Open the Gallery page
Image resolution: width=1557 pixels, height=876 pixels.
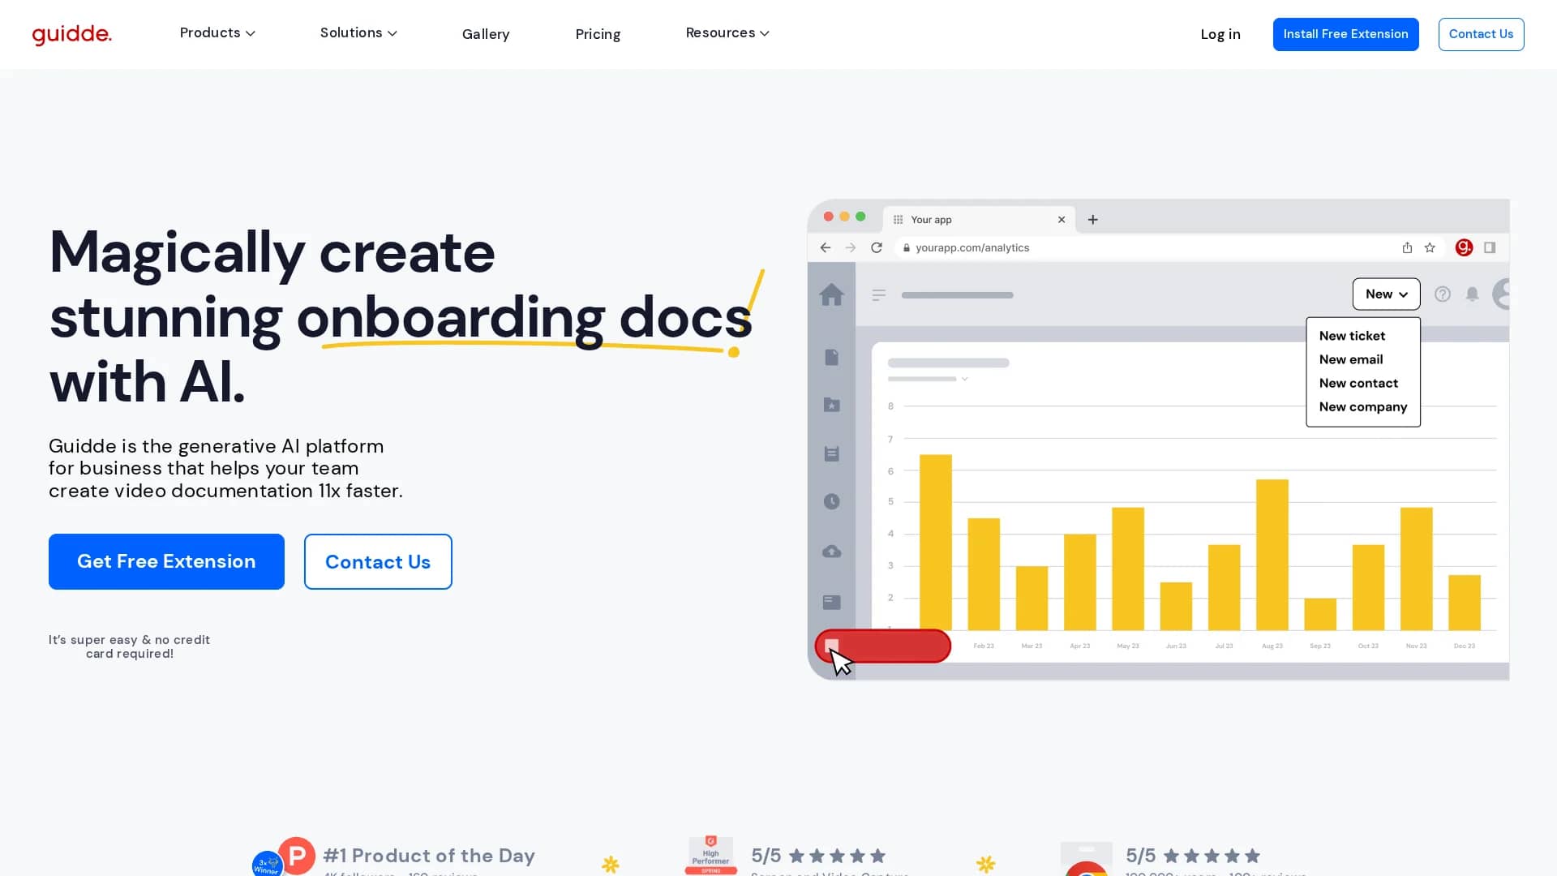coord(486,34)
